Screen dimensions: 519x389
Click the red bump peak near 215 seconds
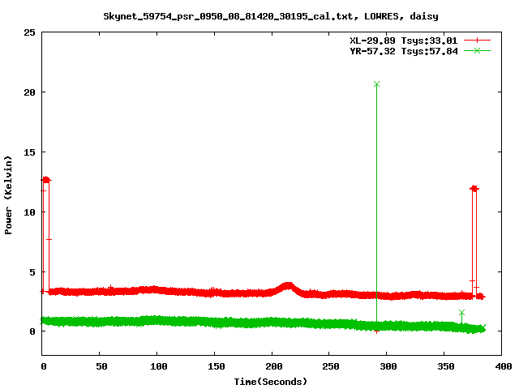click(x=289, y=286)
